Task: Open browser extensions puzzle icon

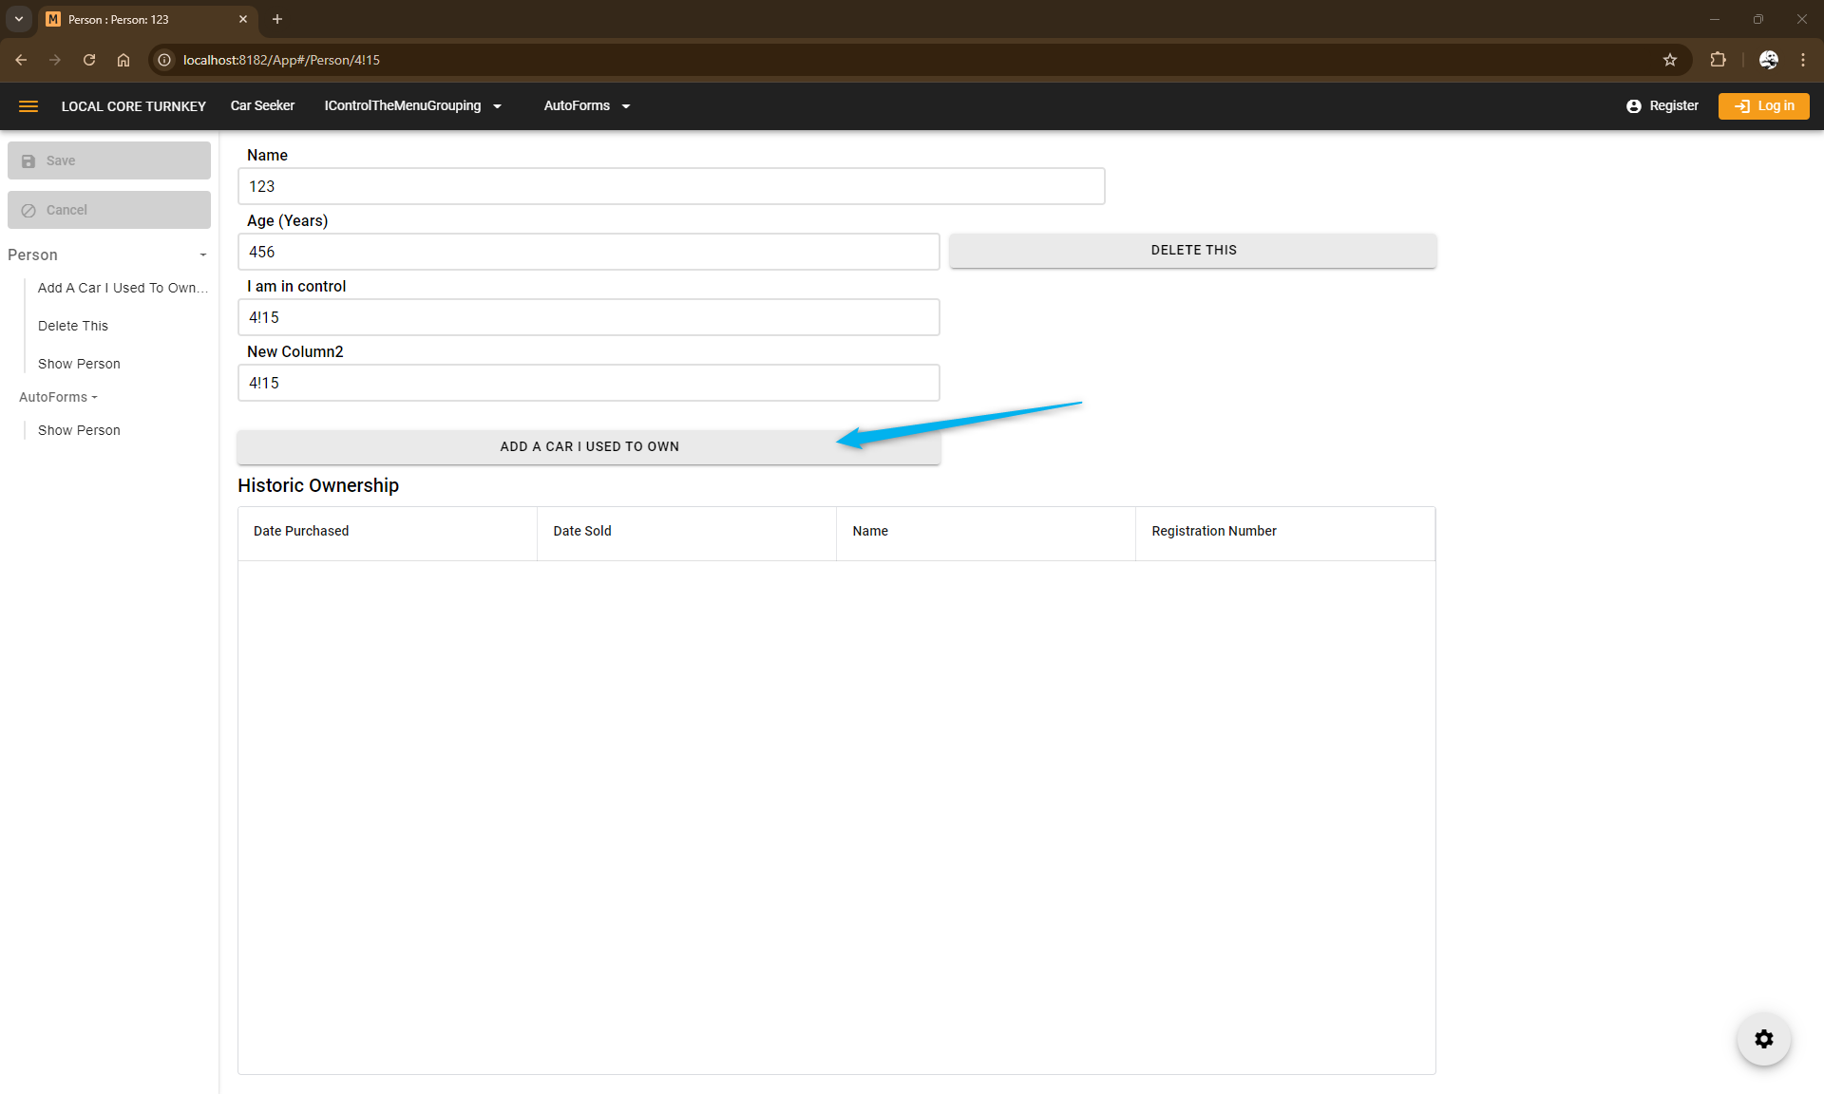Action: 1718,60
